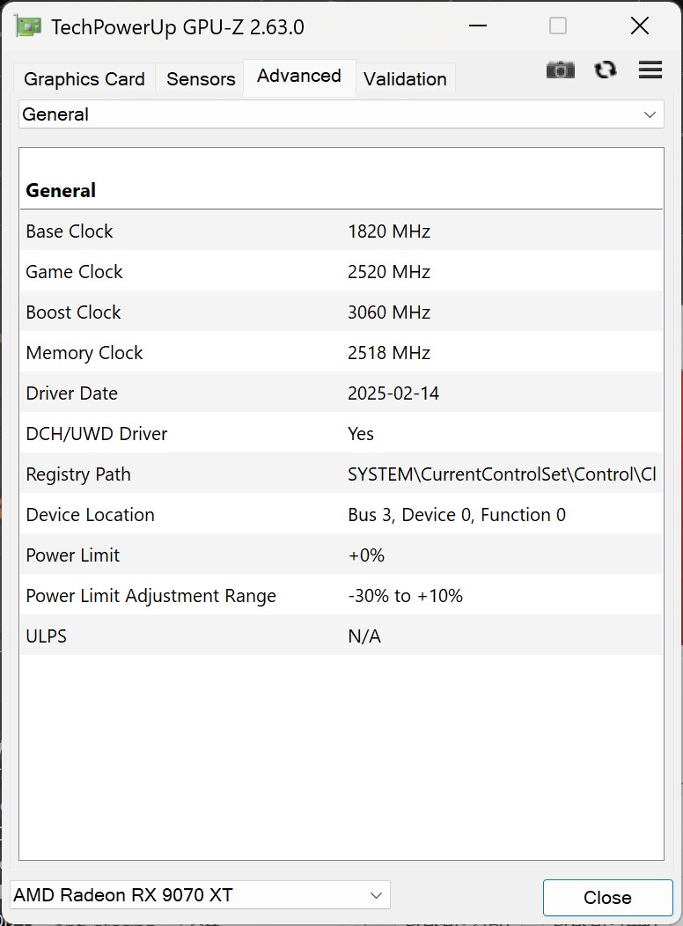Click the GPU-Z app icon in title bar
The width and height of the screenshot is (683, 926).
(x=28, y=26)
